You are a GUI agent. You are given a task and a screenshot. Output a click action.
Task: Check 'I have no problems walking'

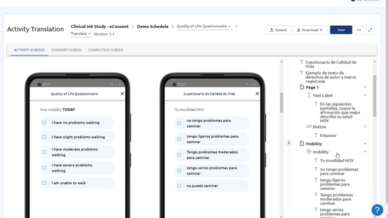point(44,123)
